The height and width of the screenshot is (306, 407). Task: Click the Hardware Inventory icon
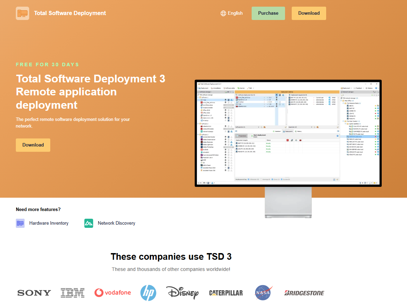pyautogui.click(x=20, y=223)
